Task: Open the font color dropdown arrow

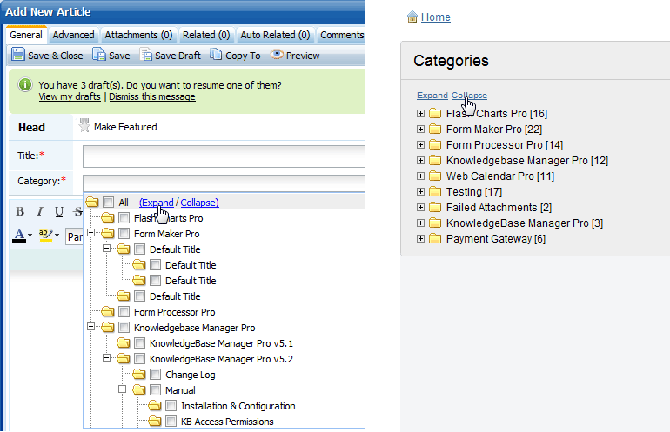Action: tap(30, 236)
